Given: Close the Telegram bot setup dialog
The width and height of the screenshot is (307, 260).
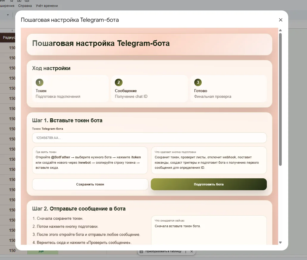Looking at the screenshot, I should [281, 20].
